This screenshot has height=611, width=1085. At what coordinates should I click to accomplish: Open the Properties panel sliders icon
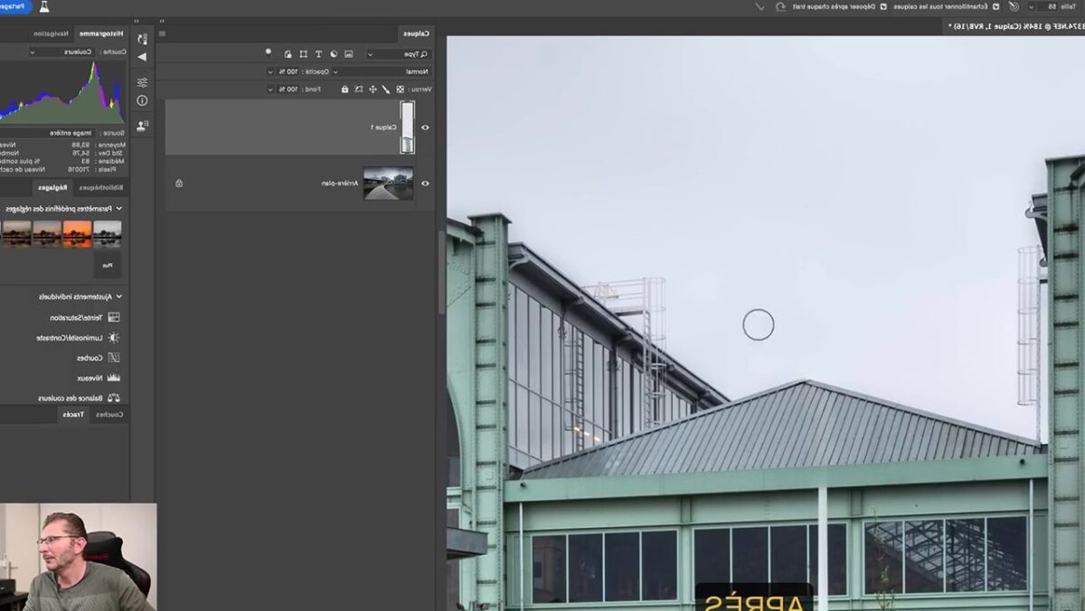142,81
